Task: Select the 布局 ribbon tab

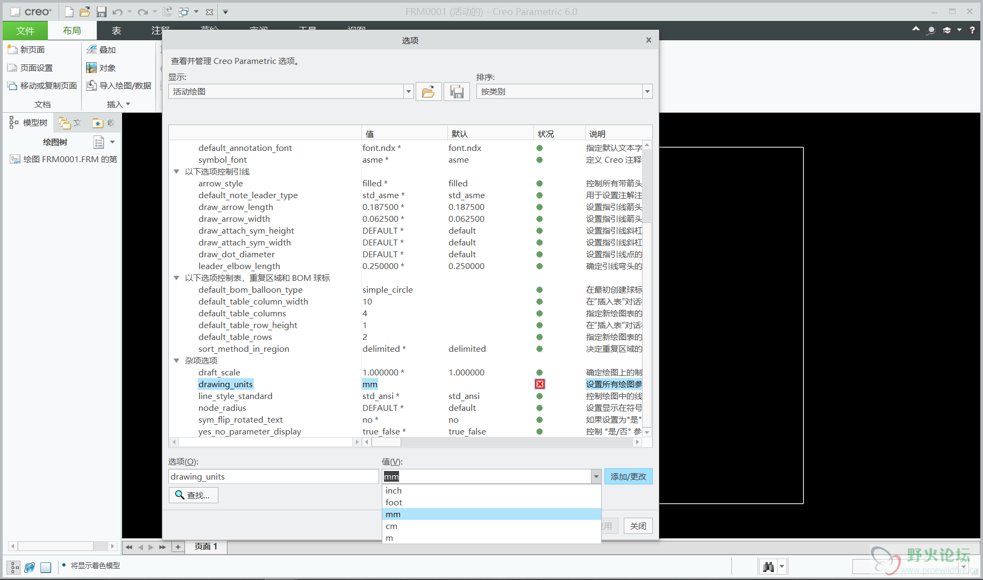Action: [72, 31]
